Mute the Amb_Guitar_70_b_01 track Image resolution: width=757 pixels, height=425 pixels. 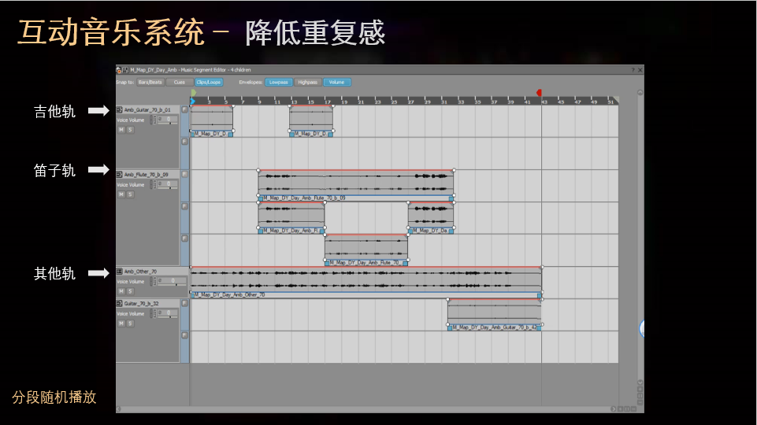coord(121,130)
